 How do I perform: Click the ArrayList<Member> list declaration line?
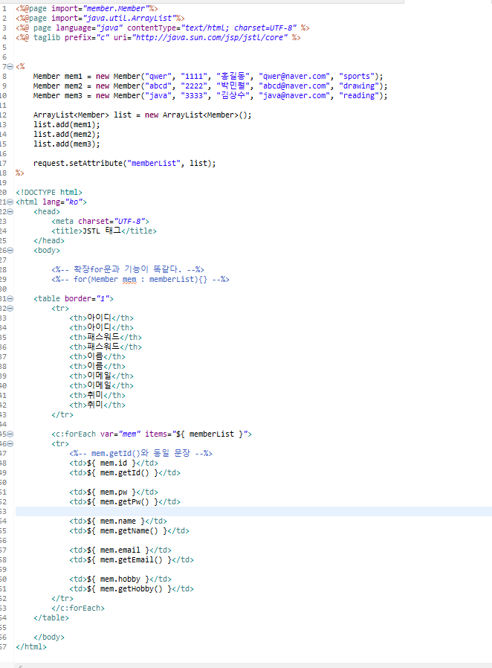coord(142,115)
